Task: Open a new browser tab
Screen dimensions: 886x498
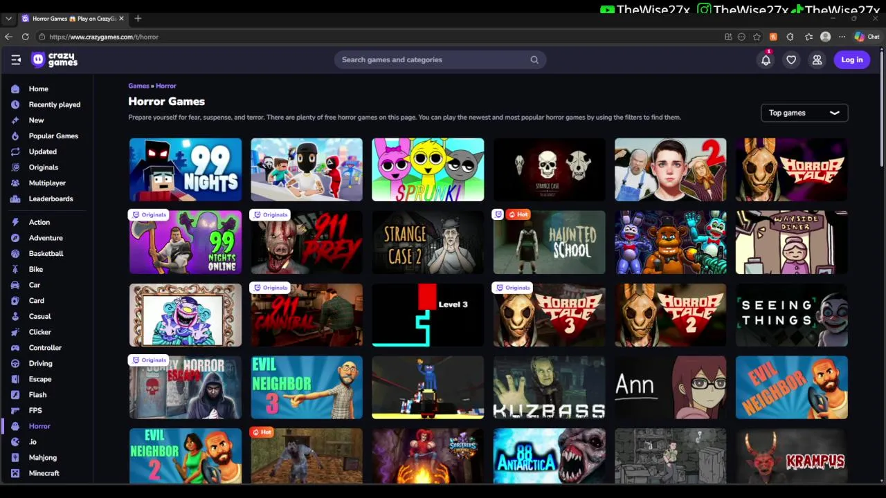Action: pyautogui.click(x=138, y=19)
